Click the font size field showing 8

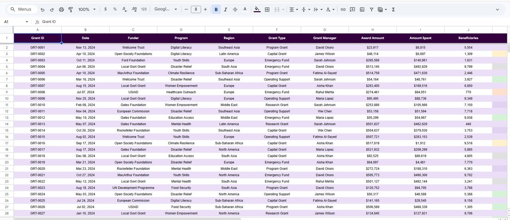(196, 9)
